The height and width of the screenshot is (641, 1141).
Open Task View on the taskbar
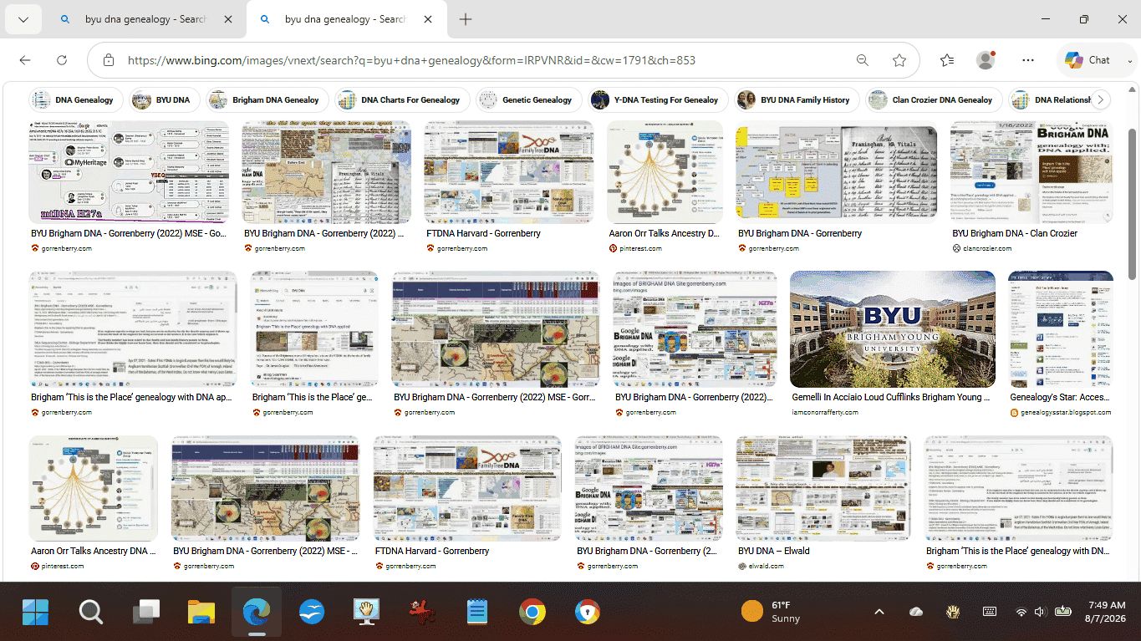(146, 613)
